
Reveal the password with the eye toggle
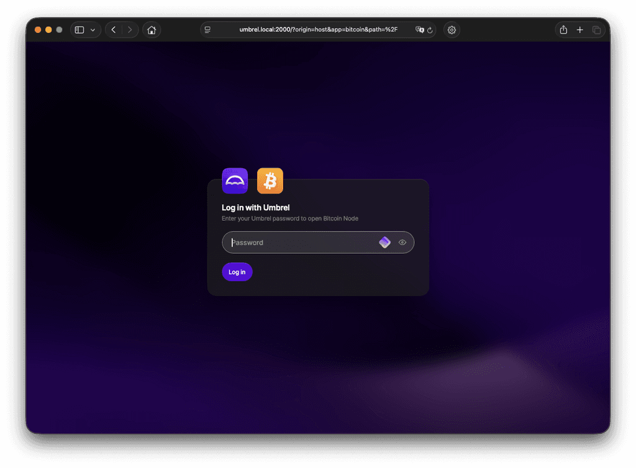point(402,242)
